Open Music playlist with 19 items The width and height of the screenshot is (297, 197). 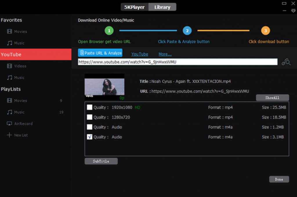pos(36,112)
